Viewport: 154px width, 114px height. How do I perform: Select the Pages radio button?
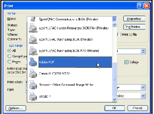tap(9, 62)
